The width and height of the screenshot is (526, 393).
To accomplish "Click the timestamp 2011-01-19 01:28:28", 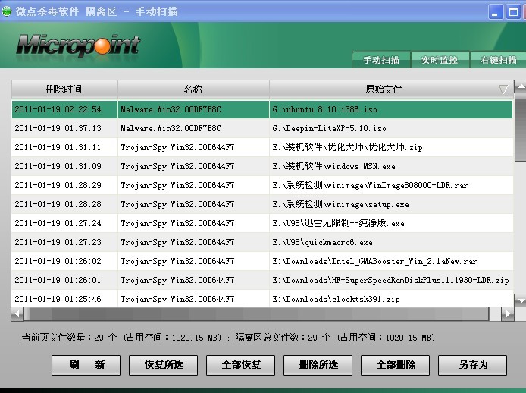I will pos(58,204).
